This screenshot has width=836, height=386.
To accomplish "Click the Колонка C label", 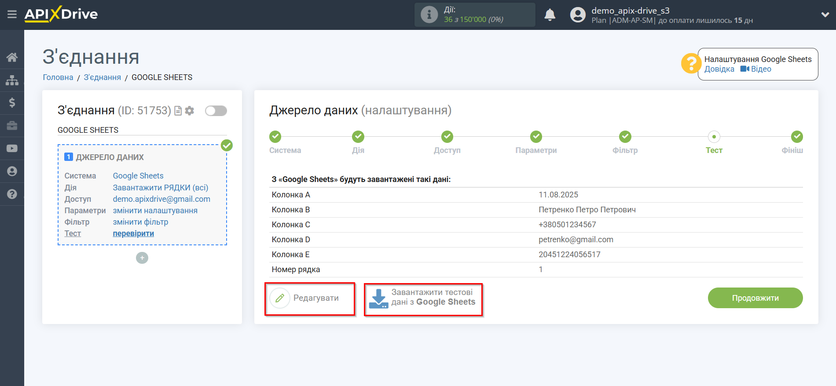I will pyautogui.click(x=291, y=225).
